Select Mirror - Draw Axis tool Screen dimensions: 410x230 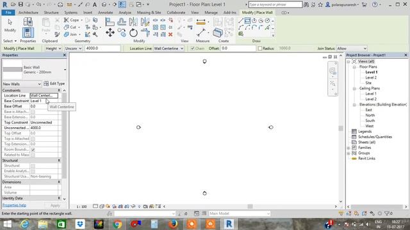click(145, 22)
